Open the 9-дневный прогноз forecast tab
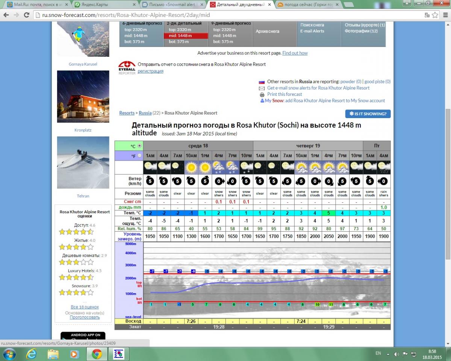This screenshot has height=361, width=451. [x=231, y=23]
